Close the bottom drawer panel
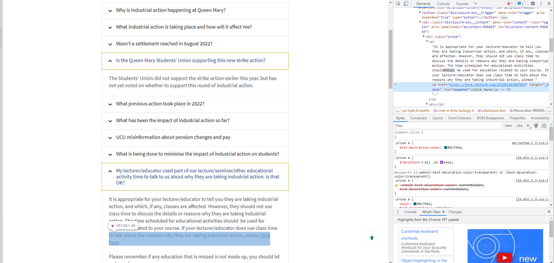 coord(549,212)
